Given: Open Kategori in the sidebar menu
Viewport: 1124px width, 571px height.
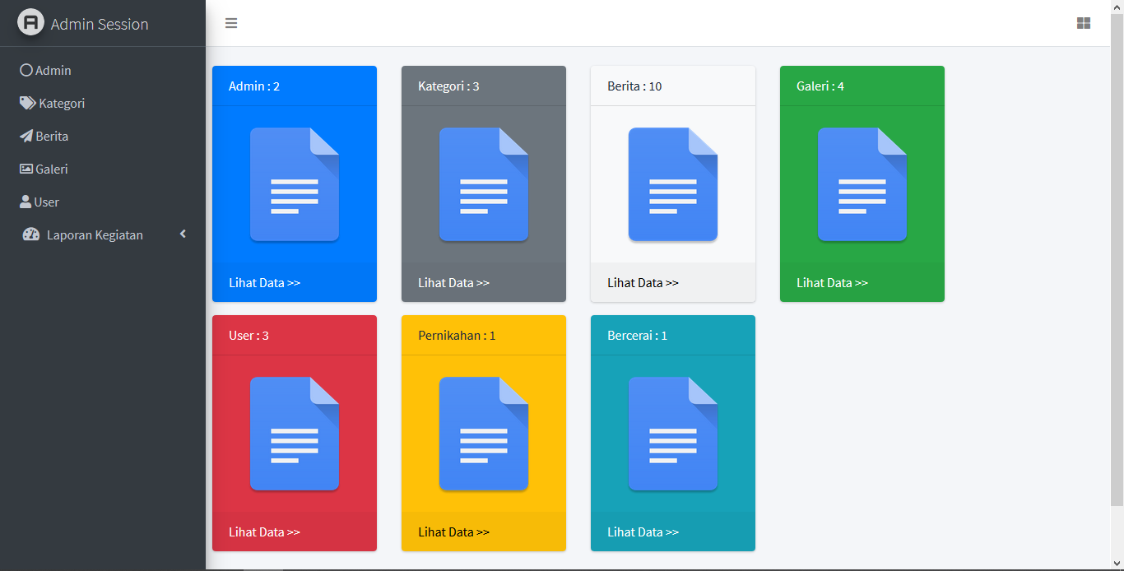Looking at the screenshot, I should [x=103, y=103].
